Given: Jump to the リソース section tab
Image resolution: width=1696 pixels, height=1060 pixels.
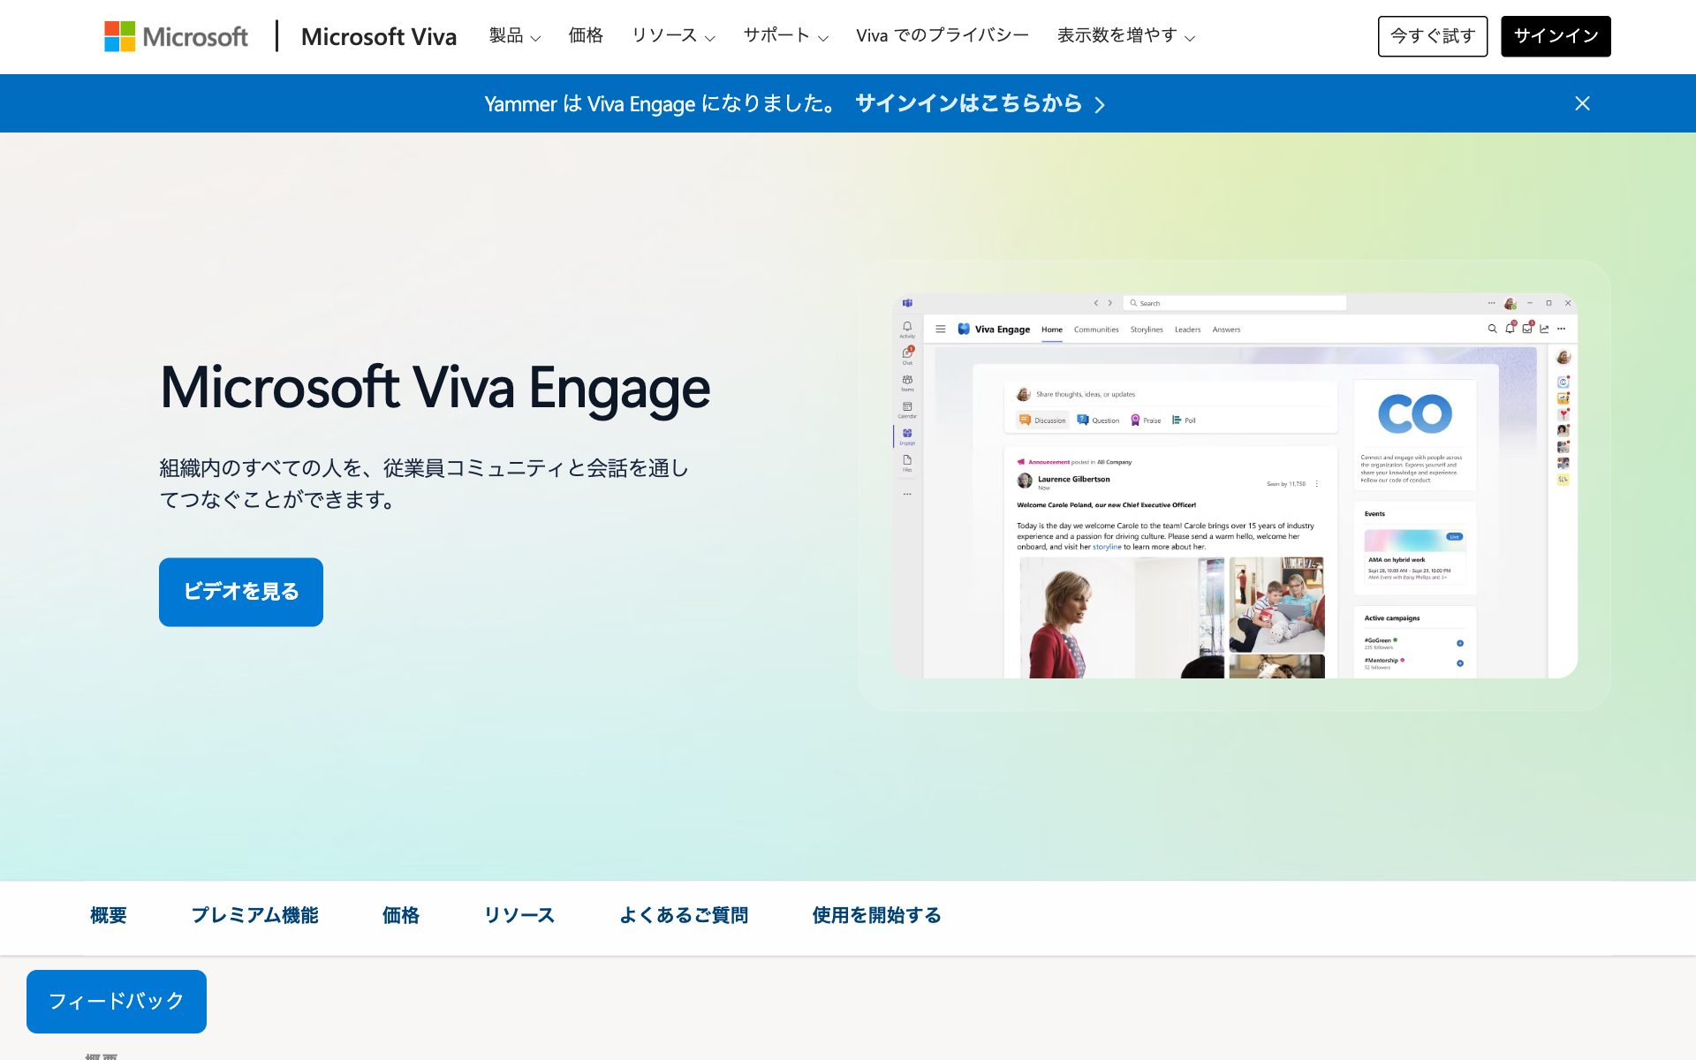Looking at the screenshot, I should 519,916.
